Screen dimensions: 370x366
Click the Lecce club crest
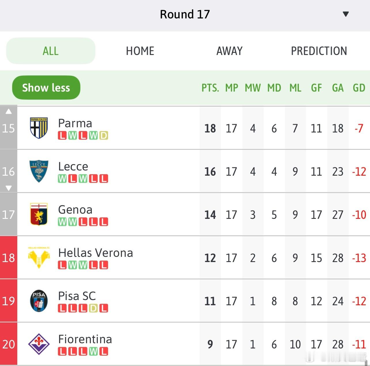pos(39,171)
